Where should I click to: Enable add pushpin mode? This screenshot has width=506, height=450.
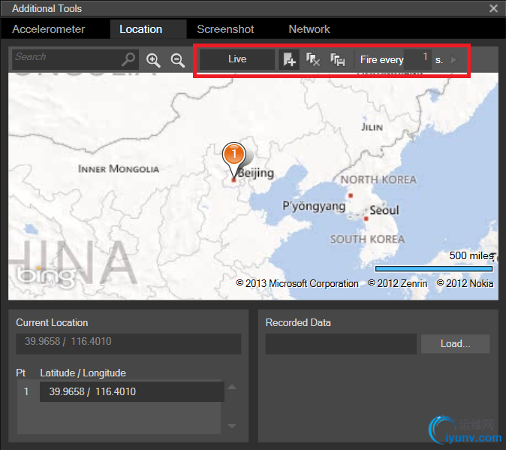(289, 59)
